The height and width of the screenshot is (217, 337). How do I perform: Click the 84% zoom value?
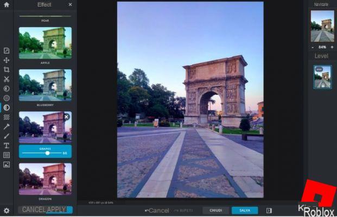(x=322, y=47)
